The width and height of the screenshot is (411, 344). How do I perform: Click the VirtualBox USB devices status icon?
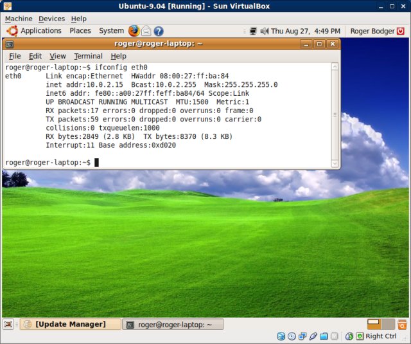pyautogui.click(x=313, y=336)
